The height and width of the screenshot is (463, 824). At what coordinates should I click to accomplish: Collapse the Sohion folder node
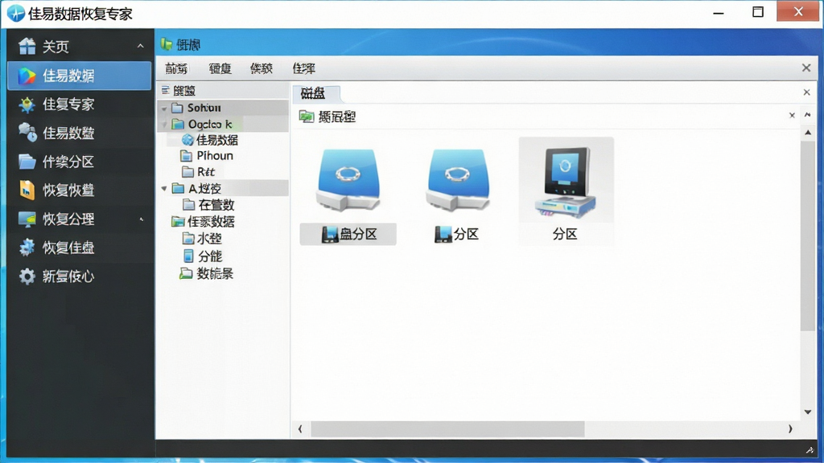click(x=164, y=109)
